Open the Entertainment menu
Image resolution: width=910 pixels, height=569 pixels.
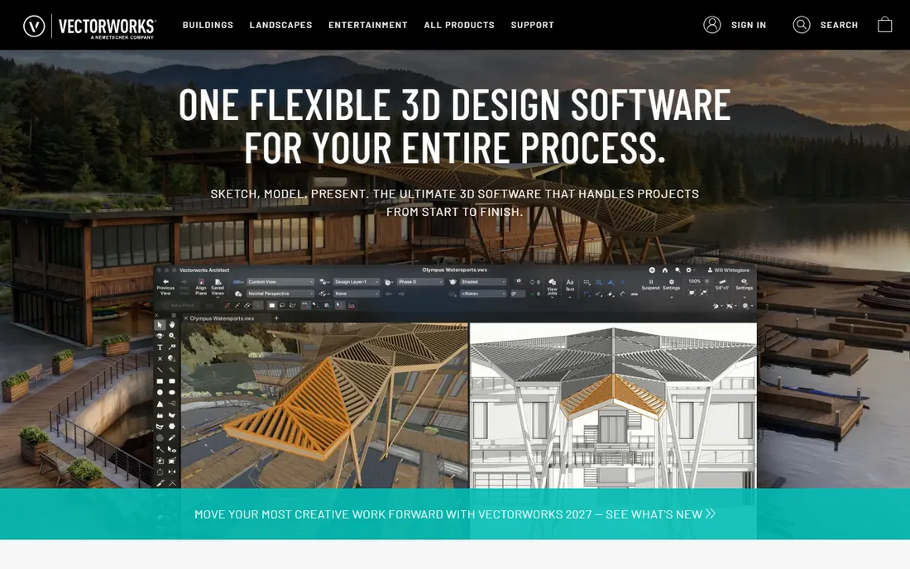click(x=368, y=25)
